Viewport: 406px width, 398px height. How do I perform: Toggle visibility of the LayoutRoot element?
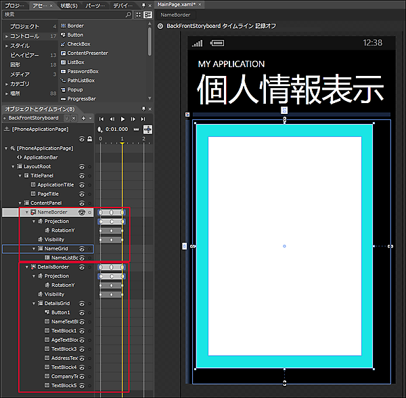click(x=81, y=166)
